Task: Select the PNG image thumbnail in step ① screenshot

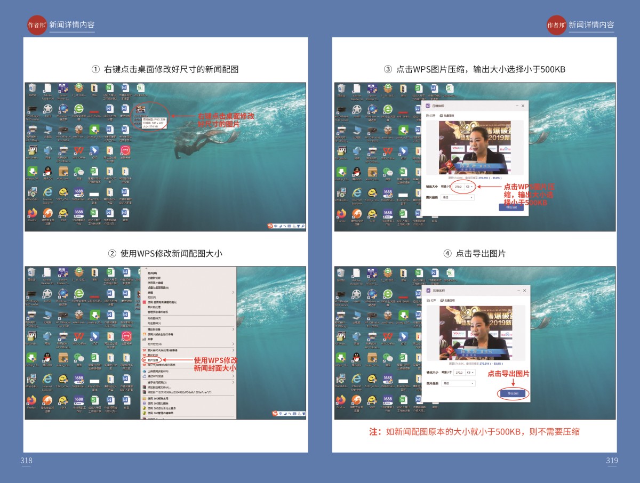Action: [x=141, y=109]
